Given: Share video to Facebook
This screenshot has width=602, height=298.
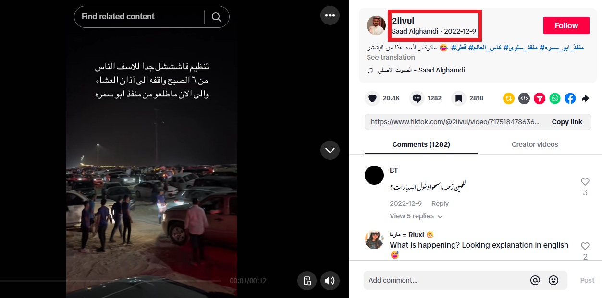Looking at the screenshot, I should coord(570,98).
